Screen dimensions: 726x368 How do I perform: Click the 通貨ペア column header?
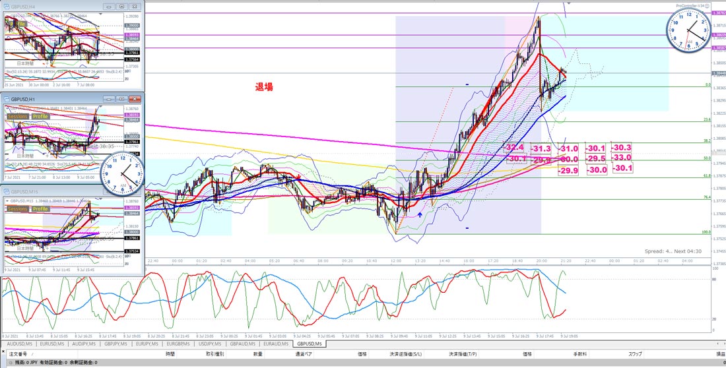pyautogui.click(x=304, y=353)
